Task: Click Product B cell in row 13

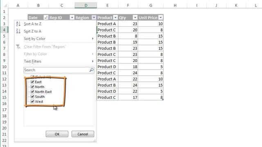Action: pos(107,85)
